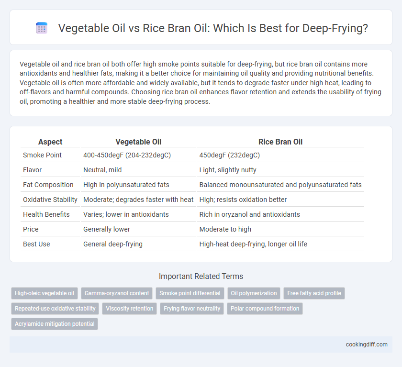
Task: Select the Moderate to high cell
Action: (x=280, y=229)
